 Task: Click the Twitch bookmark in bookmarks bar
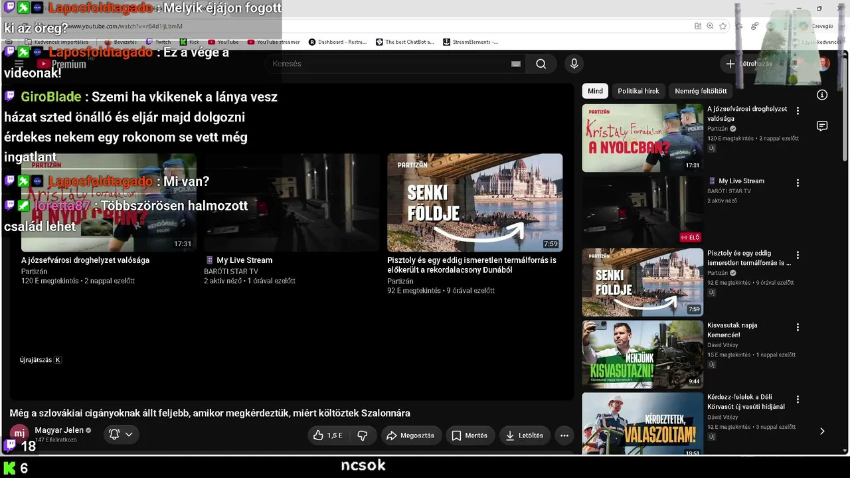tap(159, 42)
